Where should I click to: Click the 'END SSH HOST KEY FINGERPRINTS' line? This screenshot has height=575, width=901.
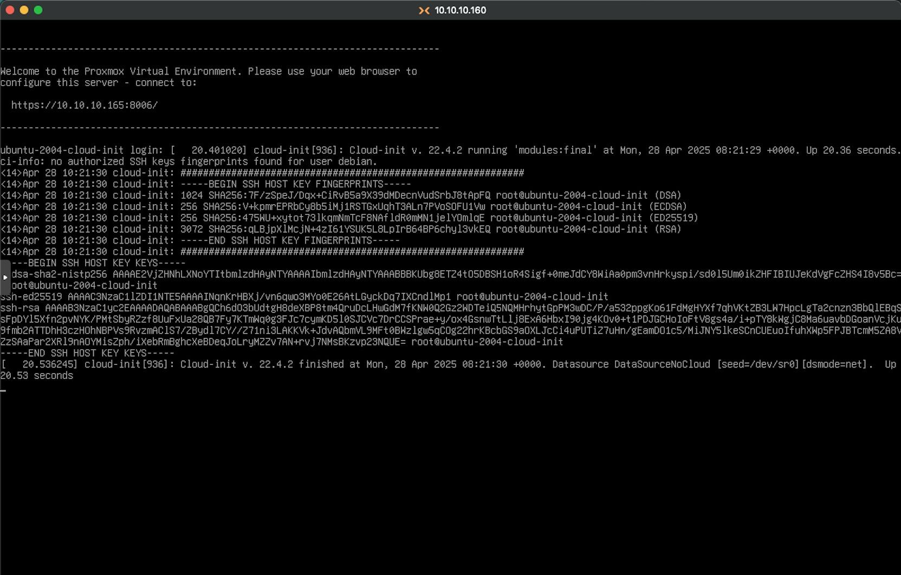click(x=200, y=240)
